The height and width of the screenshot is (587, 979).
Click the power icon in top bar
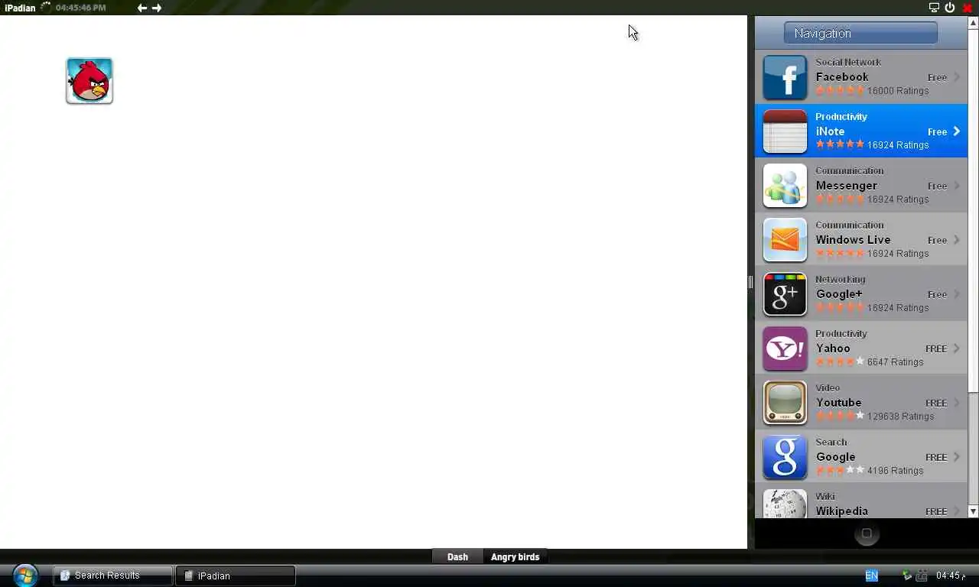950,8
